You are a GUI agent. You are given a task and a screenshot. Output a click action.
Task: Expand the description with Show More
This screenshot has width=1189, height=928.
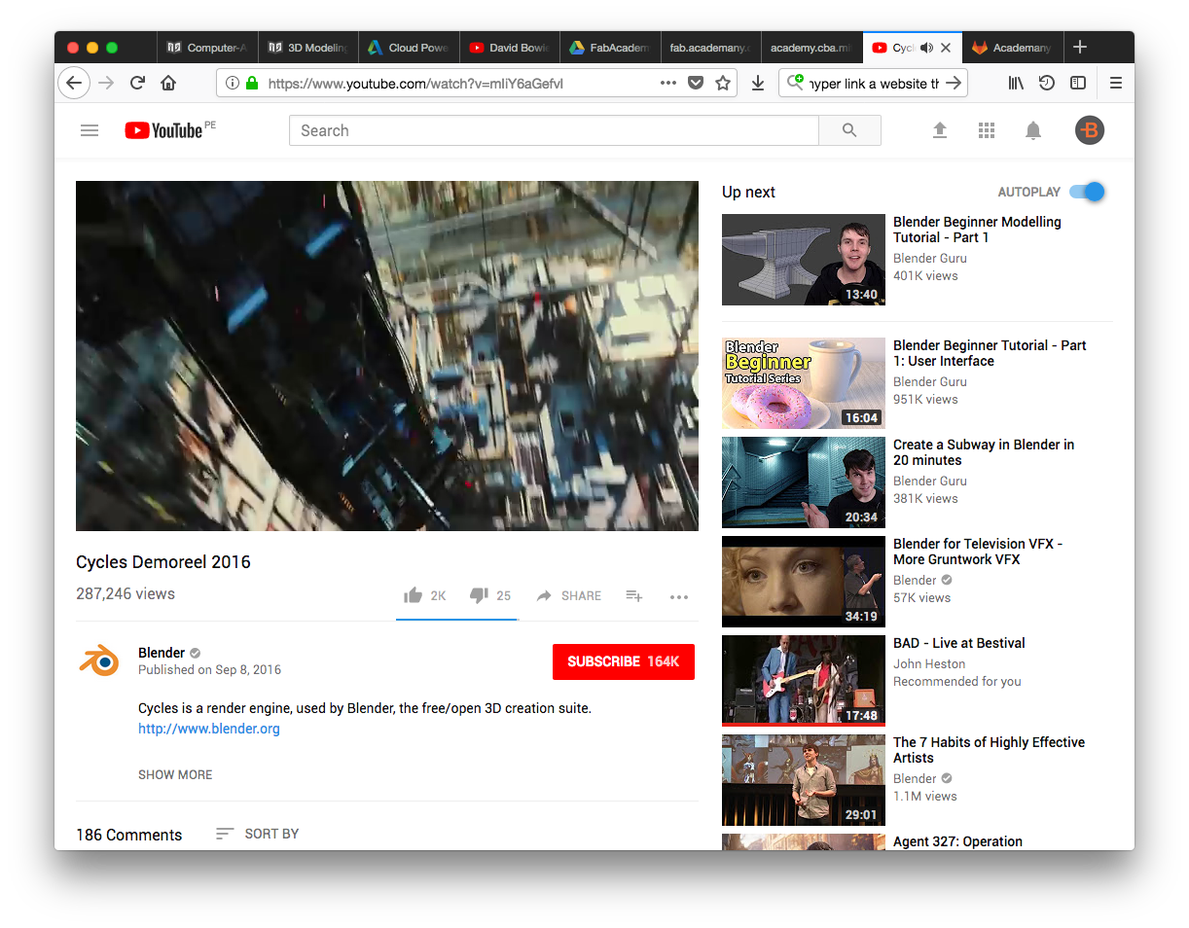point(175,774)
